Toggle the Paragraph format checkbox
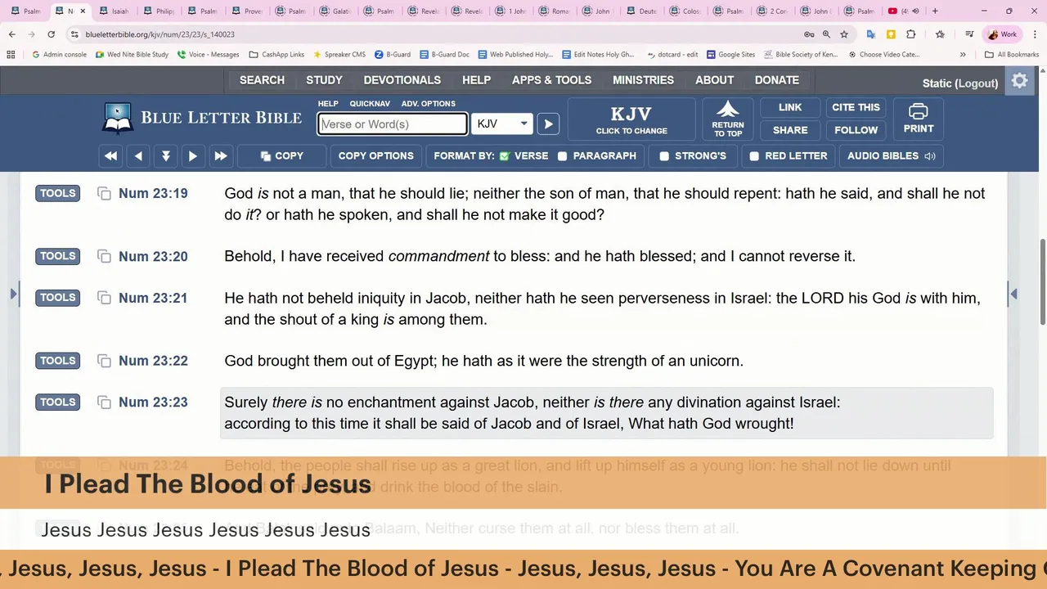Image resolution: width=1047 pixels, height=589 pixels. pyautogui.click(x=562, y=156)
